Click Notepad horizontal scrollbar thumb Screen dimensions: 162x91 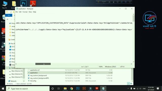[x=43, y=64]
